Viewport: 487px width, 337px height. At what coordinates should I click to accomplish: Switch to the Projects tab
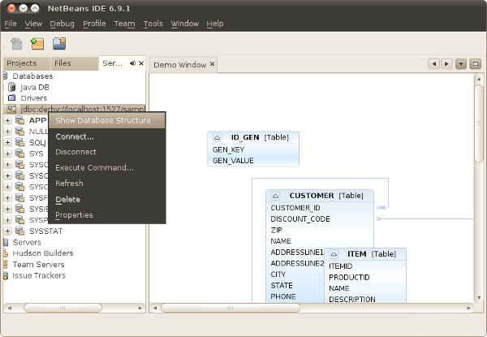tap(22, 63)
